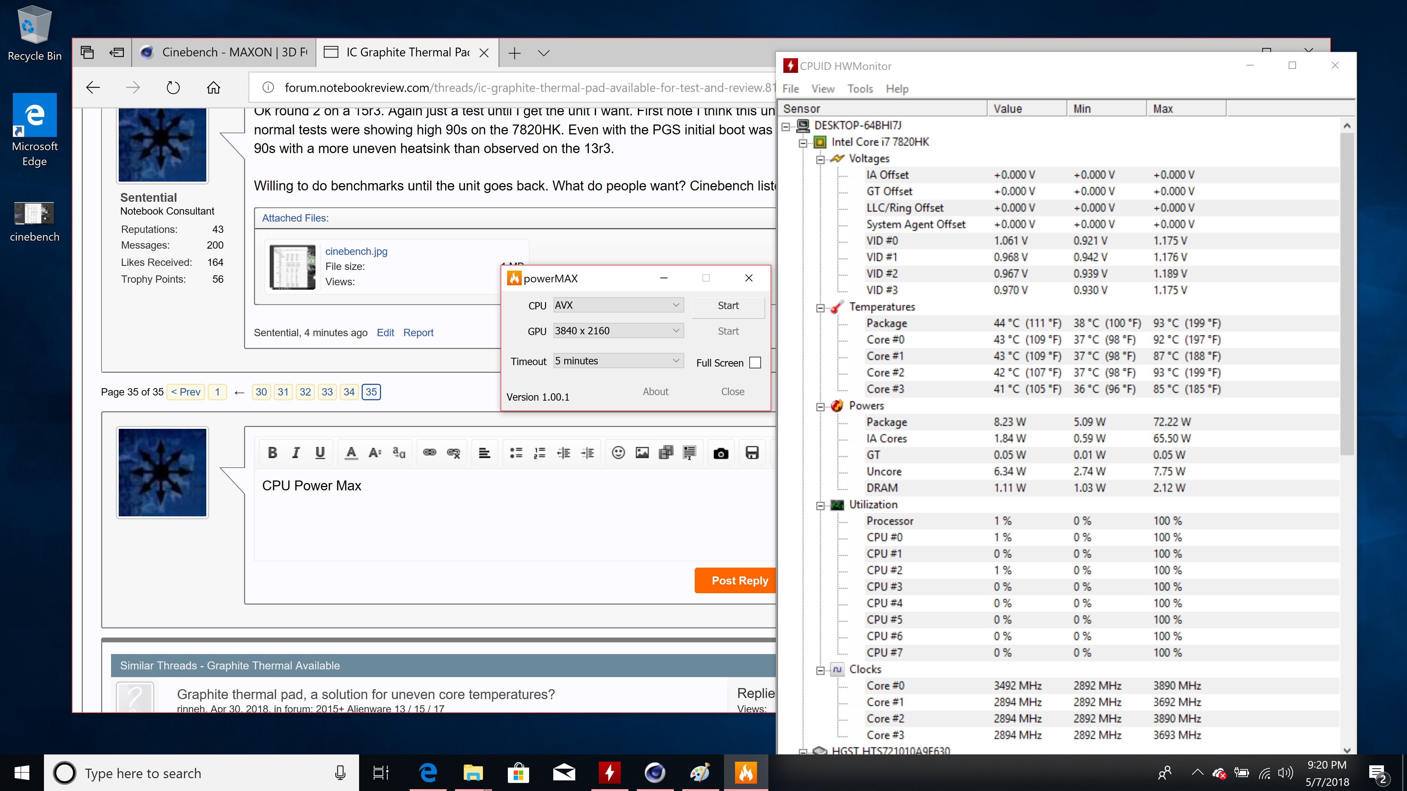The width and height of the screenshot is (1407, 791).
Task: Insert an ordered numbered list
Action: click(540, 453)
